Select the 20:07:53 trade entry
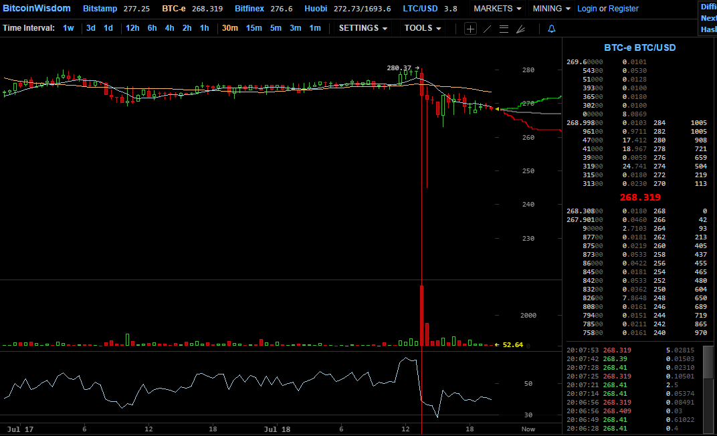This screenshot has width=717, height=436. pyautogui.click(x=631, y=350)
